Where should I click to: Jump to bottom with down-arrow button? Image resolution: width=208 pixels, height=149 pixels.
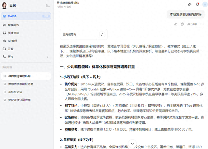(x=132, y=143)
